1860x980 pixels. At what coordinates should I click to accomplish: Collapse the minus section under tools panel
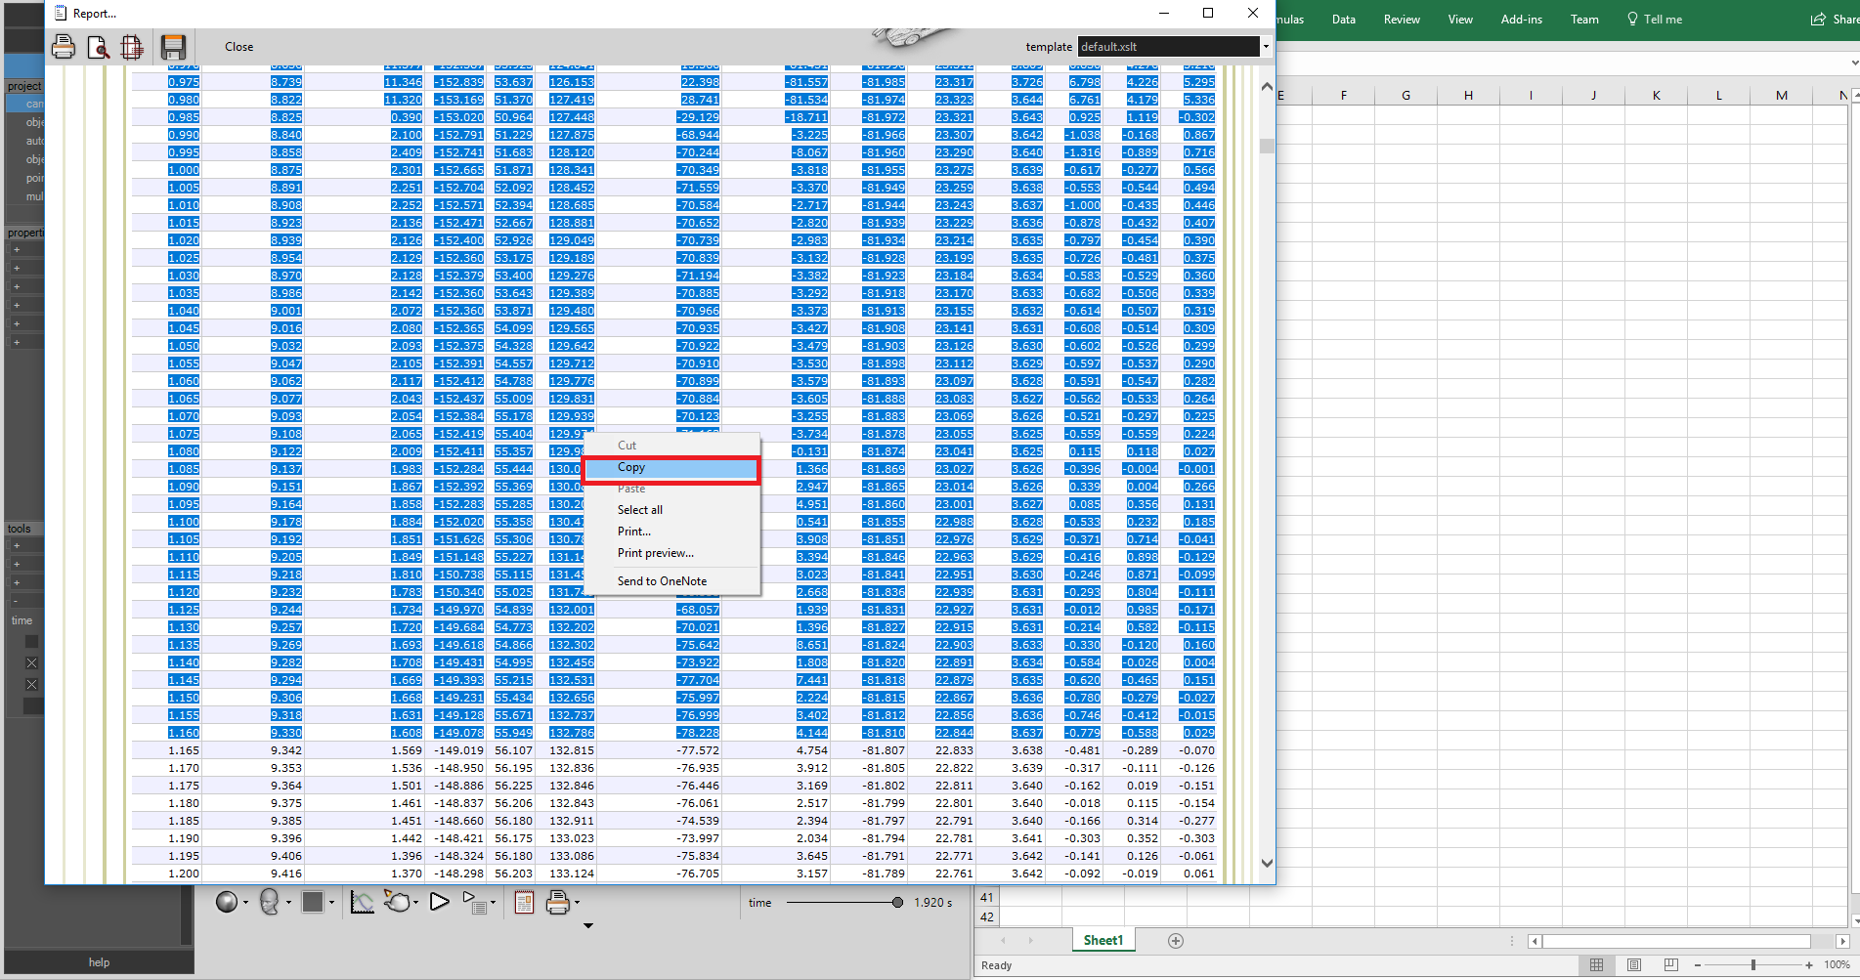click(x=17, y=601)
